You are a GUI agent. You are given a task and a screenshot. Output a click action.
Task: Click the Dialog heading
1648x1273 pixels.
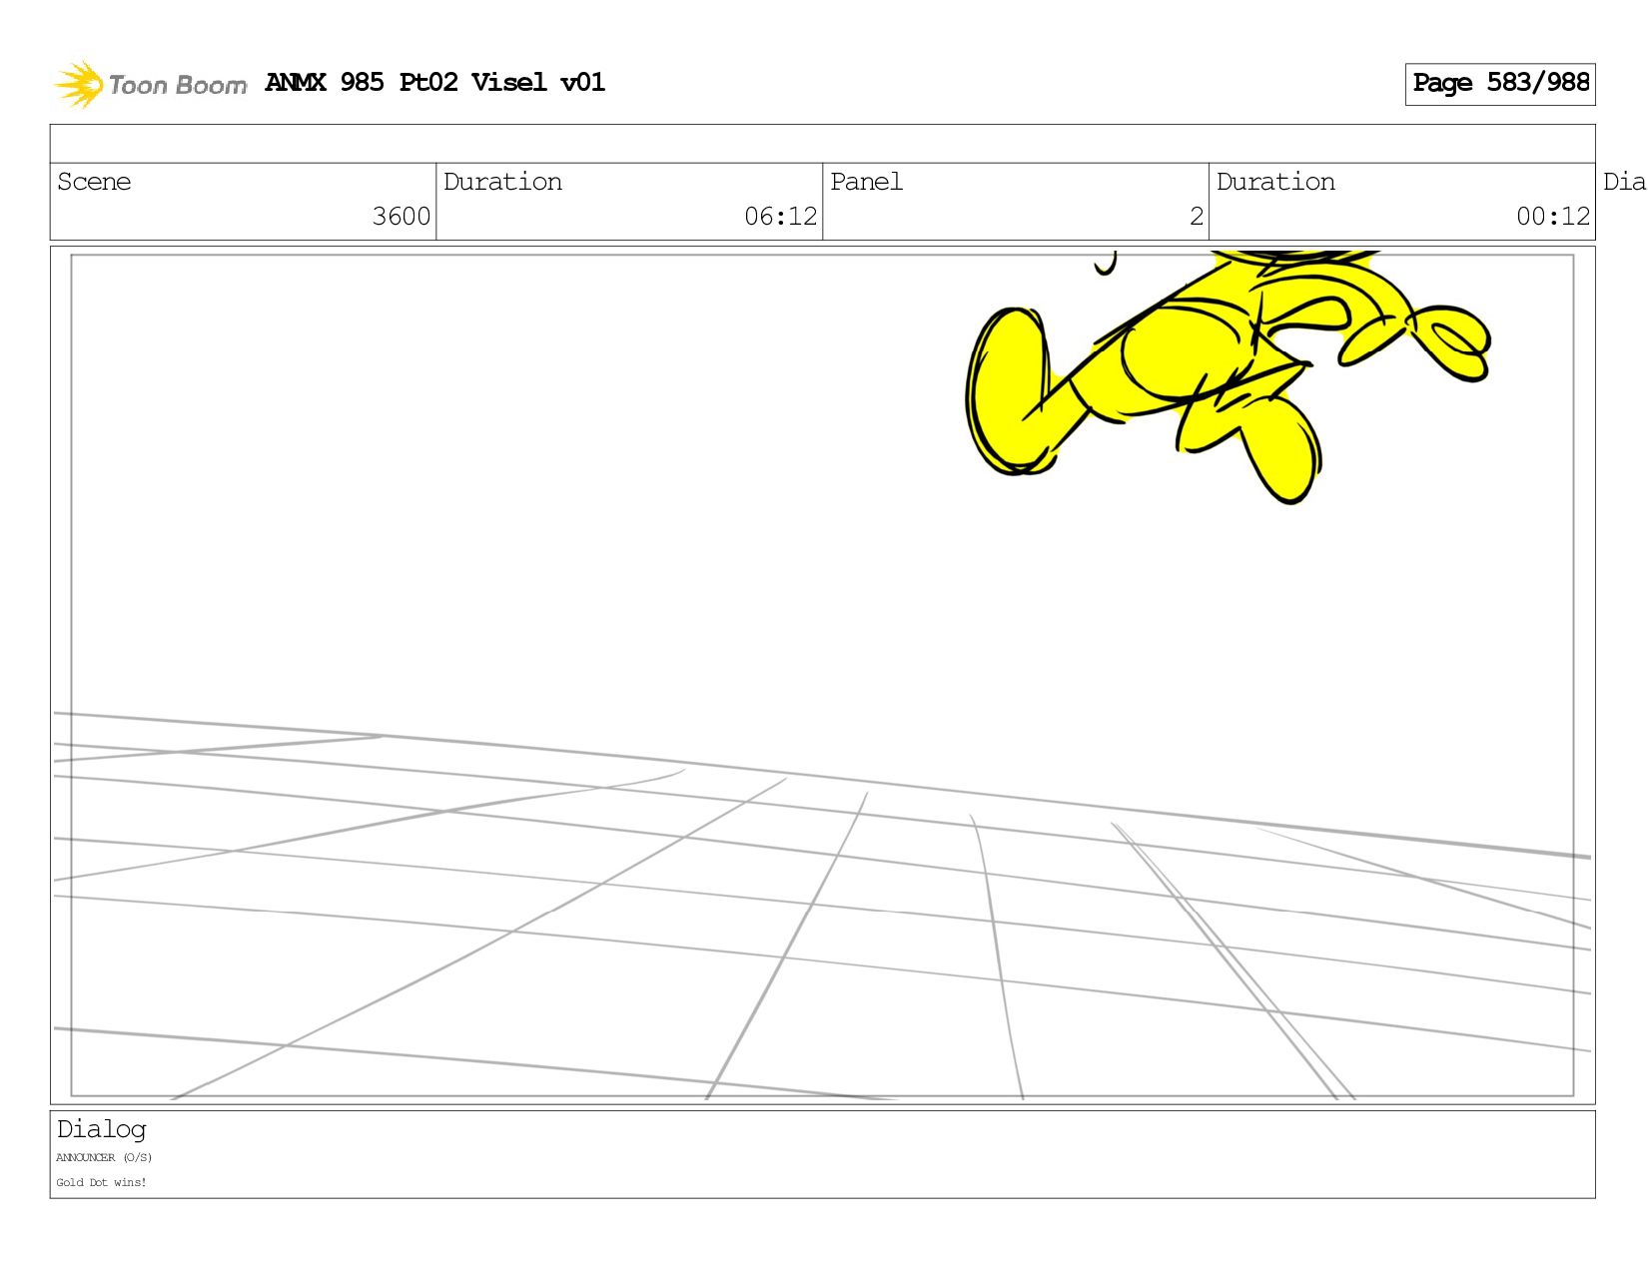pyautogui.click(x=102, y=1129)
